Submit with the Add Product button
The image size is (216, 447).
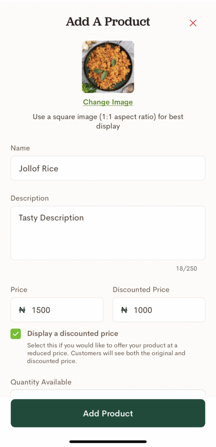pyautogui.click(x=108, y=413)
